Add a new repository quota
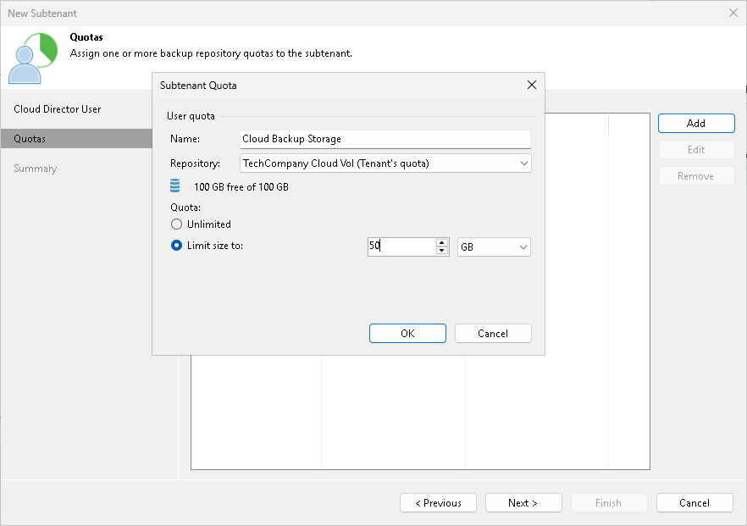This screenshot has width=747, height=526. [696, 123]
